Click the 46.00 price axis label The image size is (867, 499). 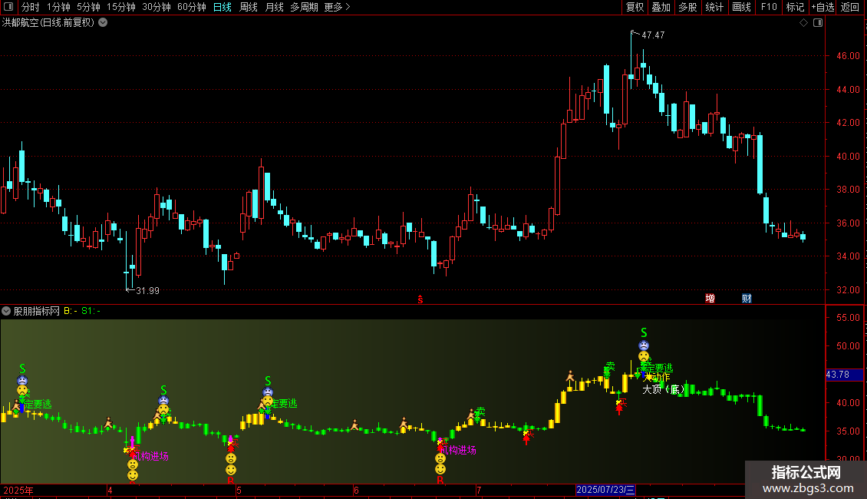pos(848,56)
